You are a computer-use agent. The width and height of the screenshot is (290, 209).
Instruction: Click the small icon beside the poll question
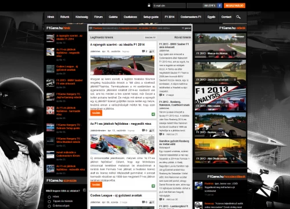coord(84,190)
